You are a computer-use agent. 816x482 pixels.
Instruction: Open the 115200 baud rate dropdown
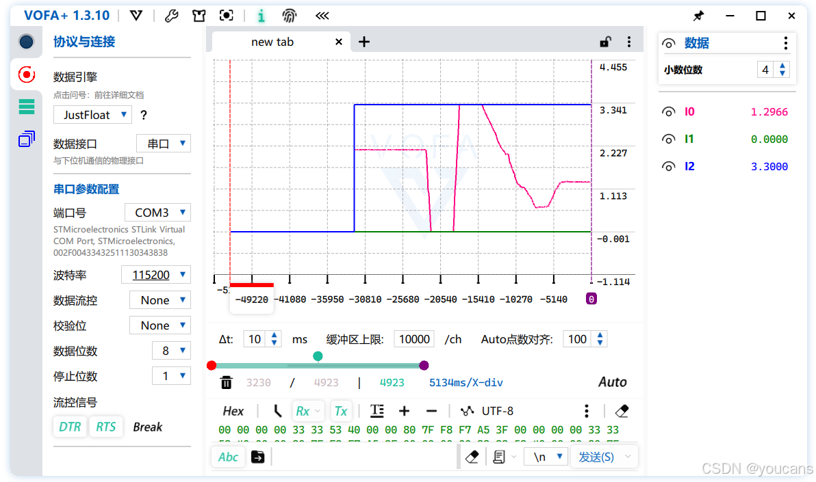pos(156,275)
